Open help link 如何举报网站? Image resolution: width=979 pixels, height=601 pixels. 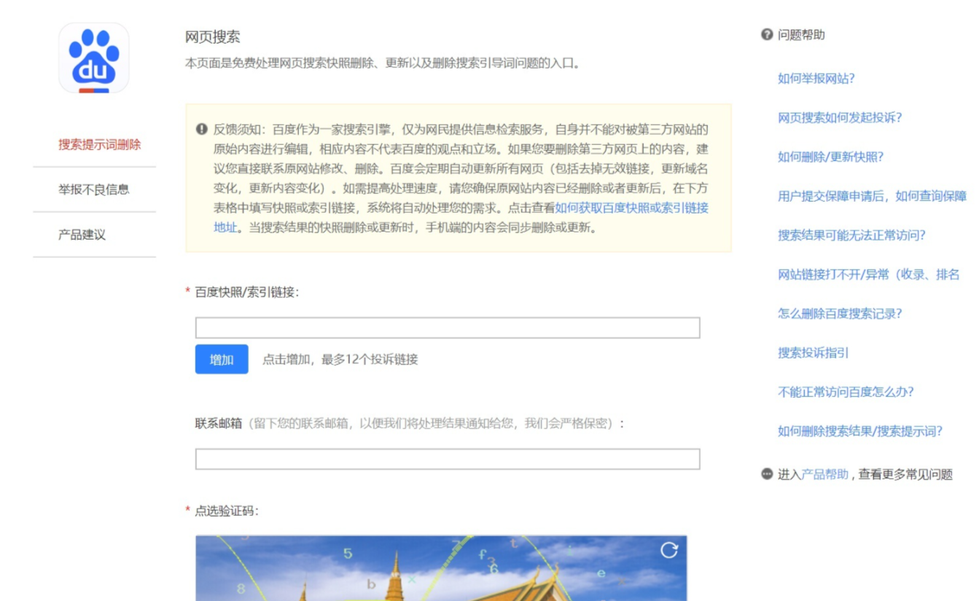[816, 79]
